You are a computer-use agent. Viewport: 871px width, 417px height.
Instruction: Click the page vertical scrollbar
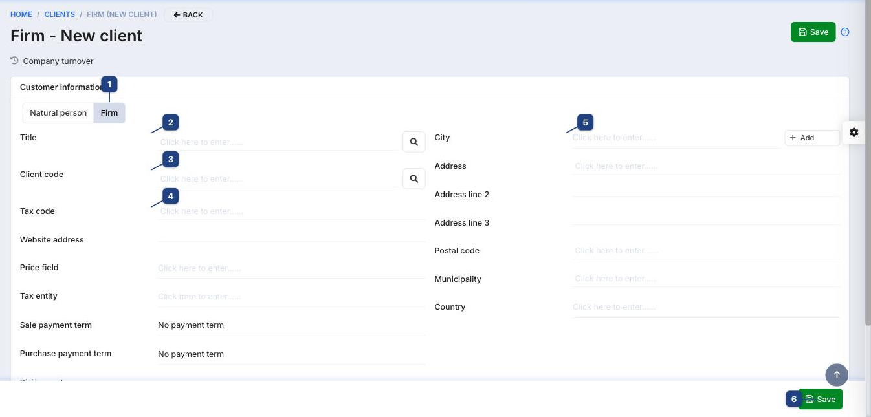tap(868, 162)
